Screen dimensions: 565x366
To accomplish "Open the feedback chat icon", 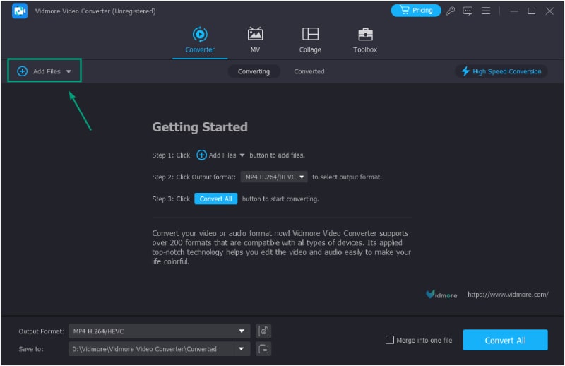I will click(x=468, y=11).
